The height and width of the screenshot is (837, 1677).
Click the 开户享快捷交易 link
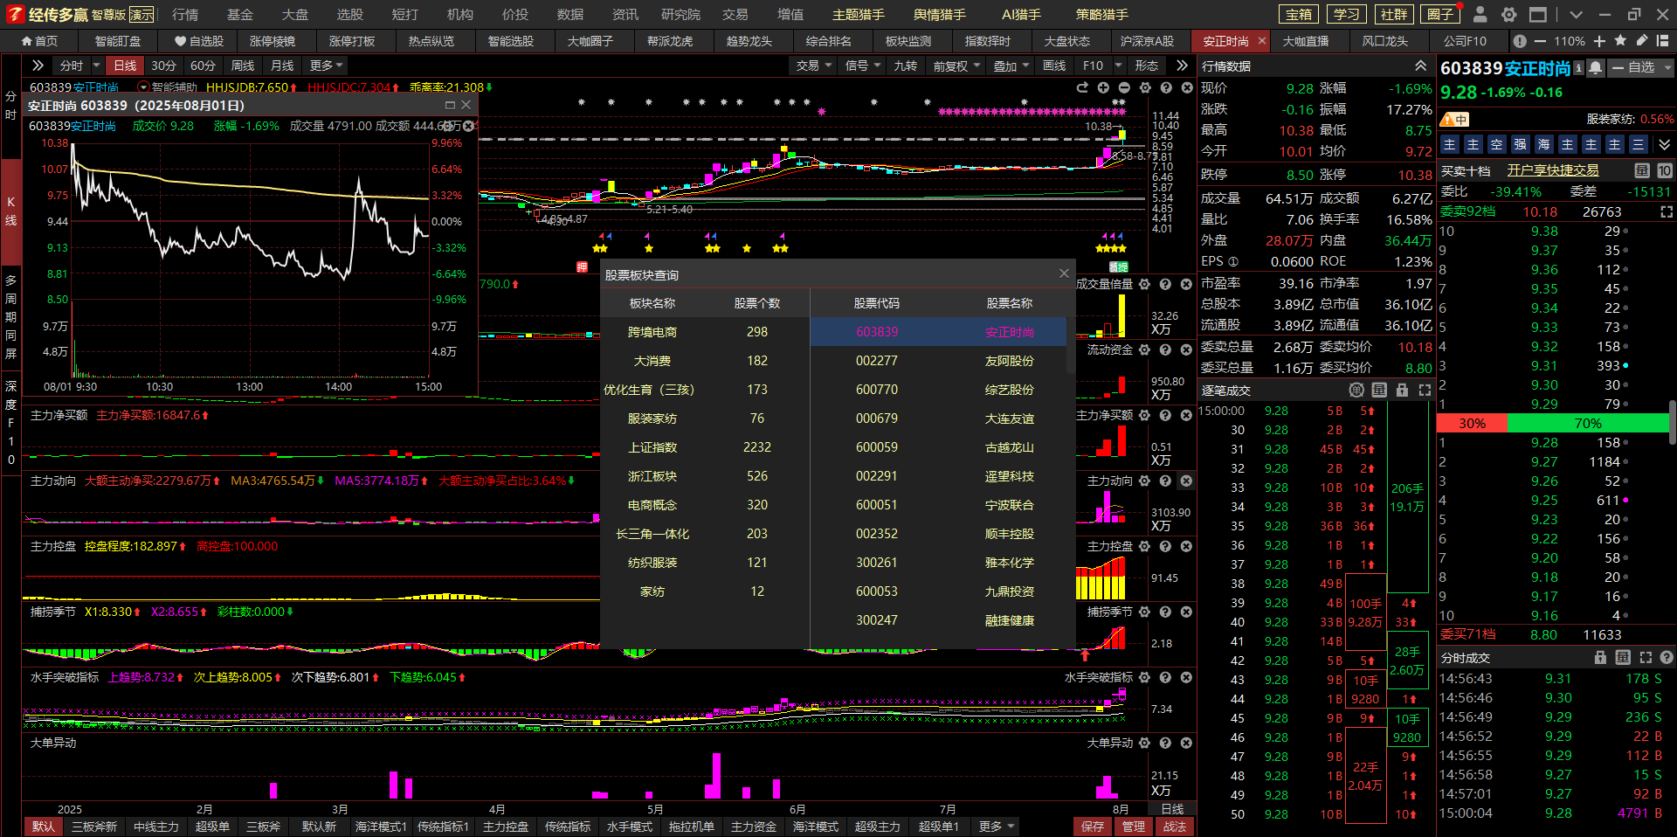[x=1553, y=170]
